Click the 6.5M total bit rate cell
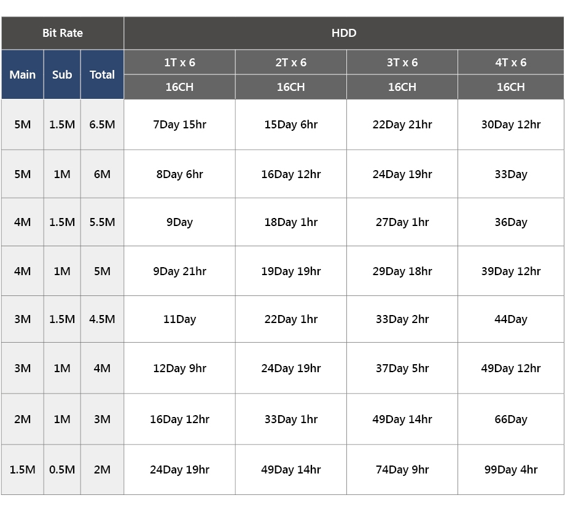 pyautogui.click(x=102, y=125)
